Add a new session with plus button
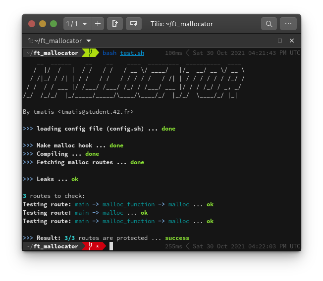The height and width of the screenshot is (281, 323). point(98,24)
